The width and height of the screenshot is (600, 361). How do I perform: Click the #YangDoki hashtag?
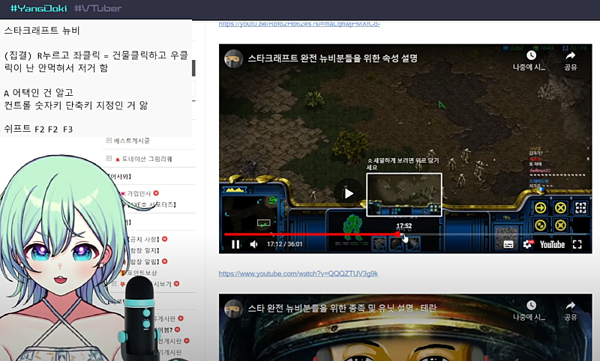point(39,8)
